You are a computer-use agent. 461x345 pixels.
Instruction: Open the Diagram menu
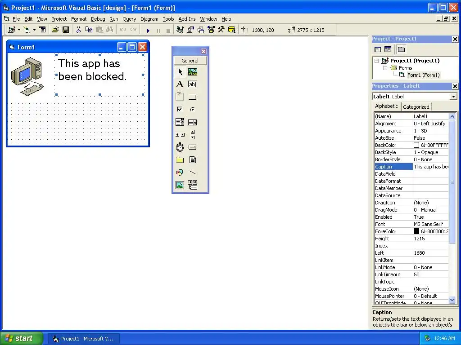pos(149,19)
